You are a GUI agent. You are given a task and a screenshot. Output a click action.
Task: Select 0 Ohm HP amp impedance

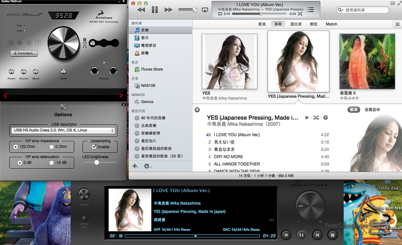coord(51,147)
